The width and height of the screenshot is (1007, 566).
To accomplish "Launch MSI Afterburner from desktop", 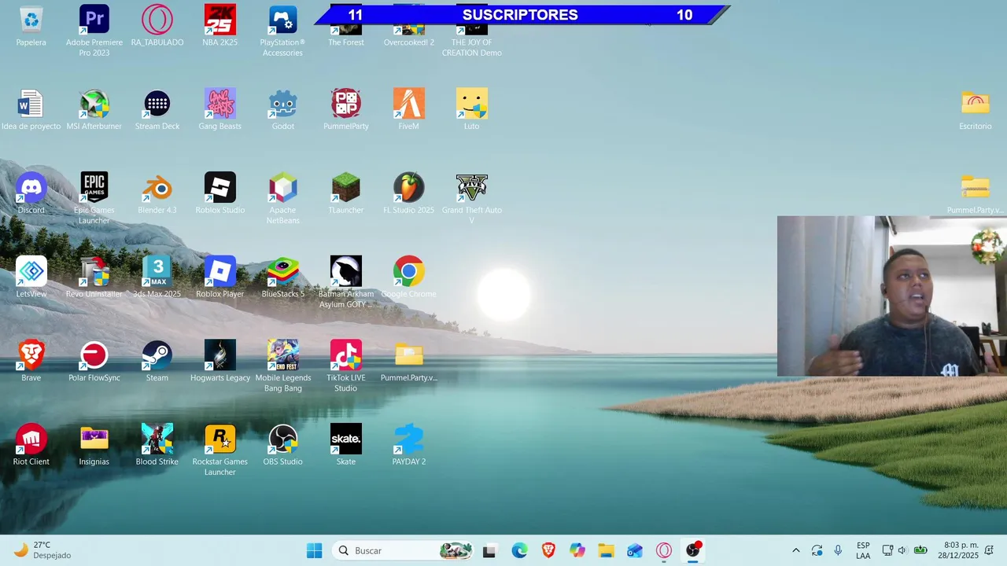I will [x=94, y=104].
